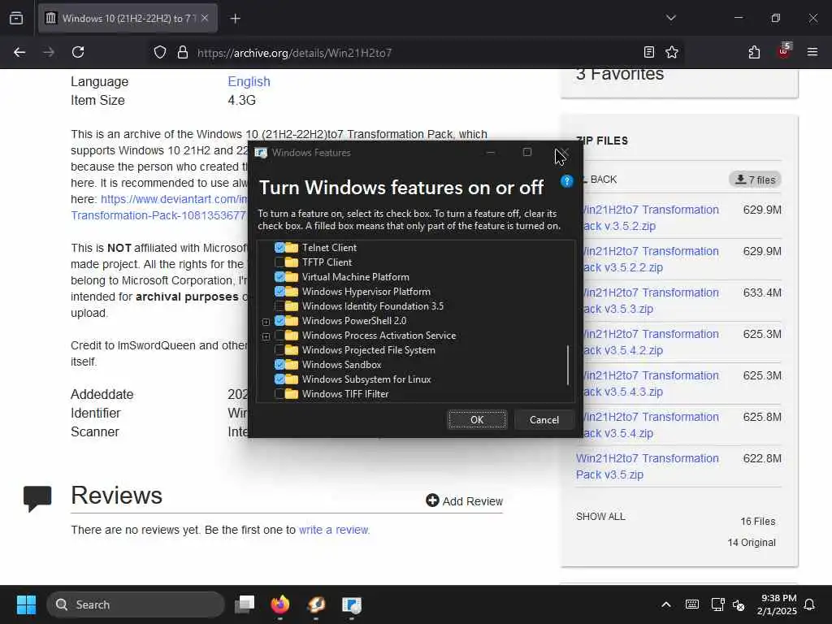Select the Windows Sandbox folder icon
The image size is (832, 624).
point(292,365)
